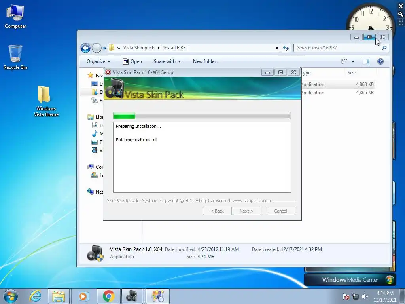
Task: Select the Documents library icon
Action: (x=95, y=125)
